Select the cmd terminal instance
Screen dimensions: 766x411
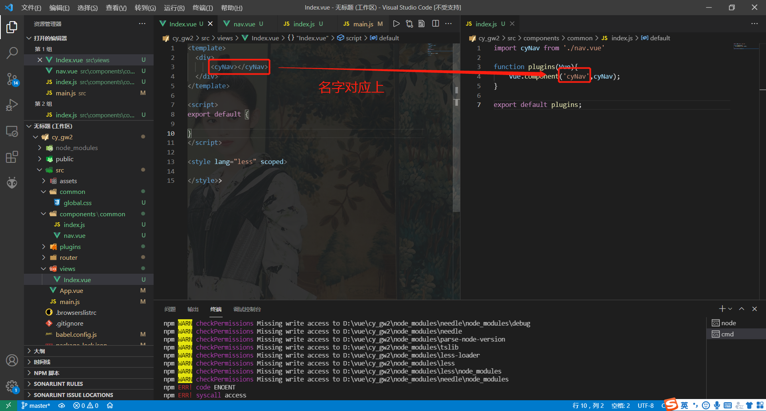(x=736, y=334)
